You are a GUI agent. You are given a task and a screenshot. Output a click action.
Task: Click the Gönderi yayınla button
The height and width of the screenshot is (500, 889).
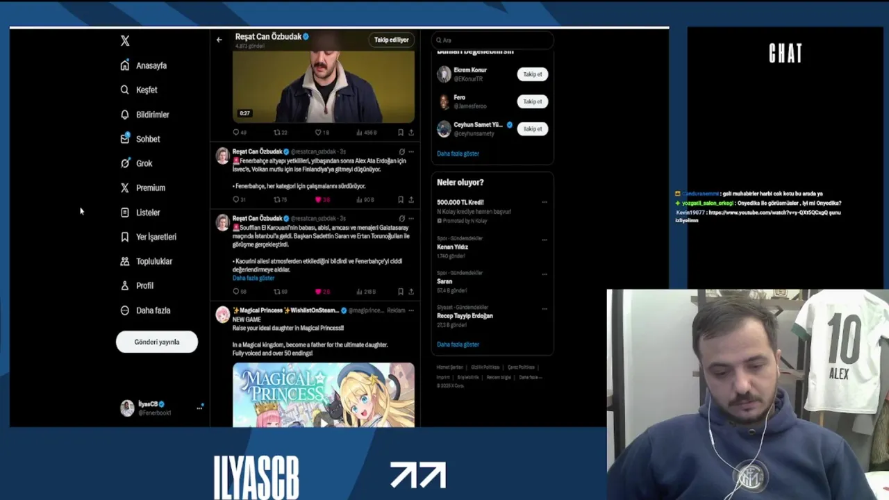157,342
